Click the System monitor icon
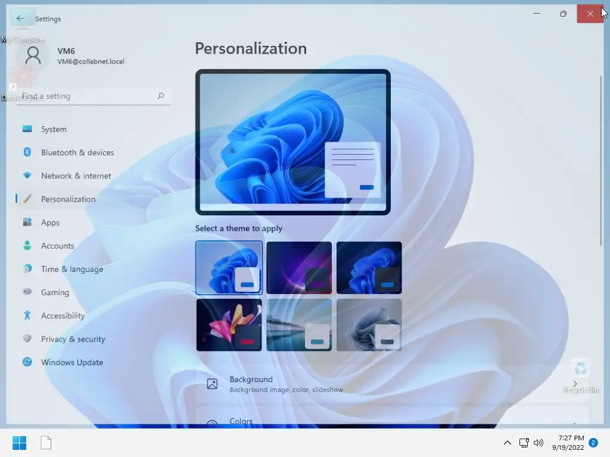 pos(27,129)
